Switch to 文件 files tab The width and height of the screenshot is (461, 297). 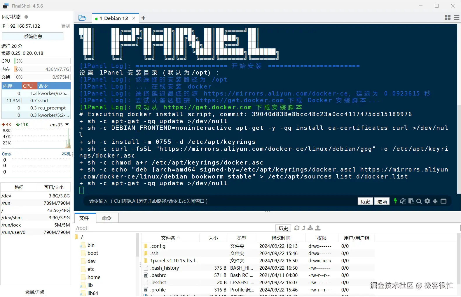[84, 218]
